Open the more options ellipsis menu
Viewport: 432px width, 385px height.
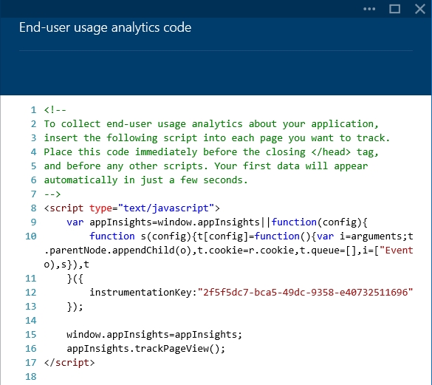(x=369, y=9)
